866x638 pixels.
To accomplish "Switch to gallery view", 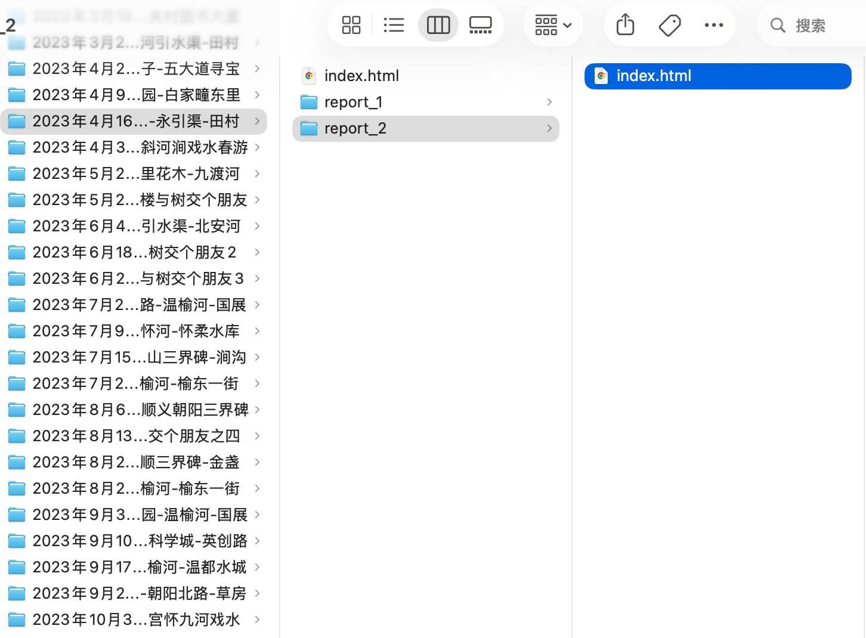I will [480, 25].
